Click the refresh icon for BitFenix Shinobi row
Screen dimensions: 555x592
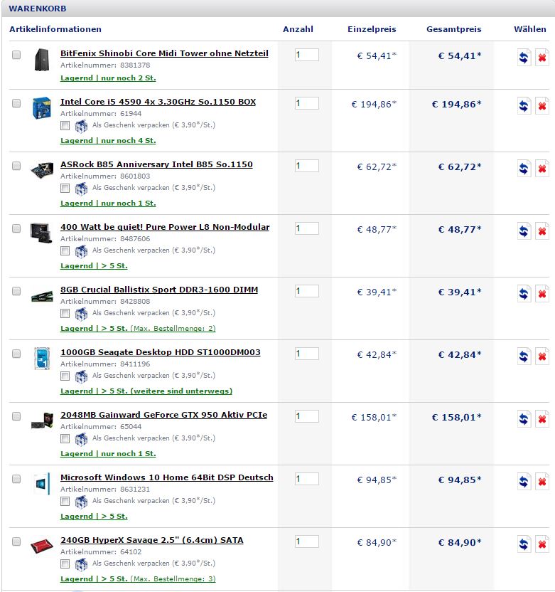[x=524, y=58]
